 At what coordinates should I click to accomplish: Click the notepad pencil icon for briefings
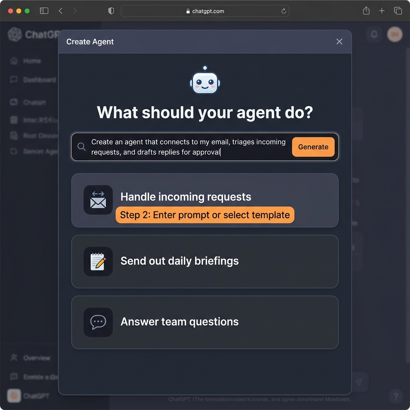(x=98, y=261)
